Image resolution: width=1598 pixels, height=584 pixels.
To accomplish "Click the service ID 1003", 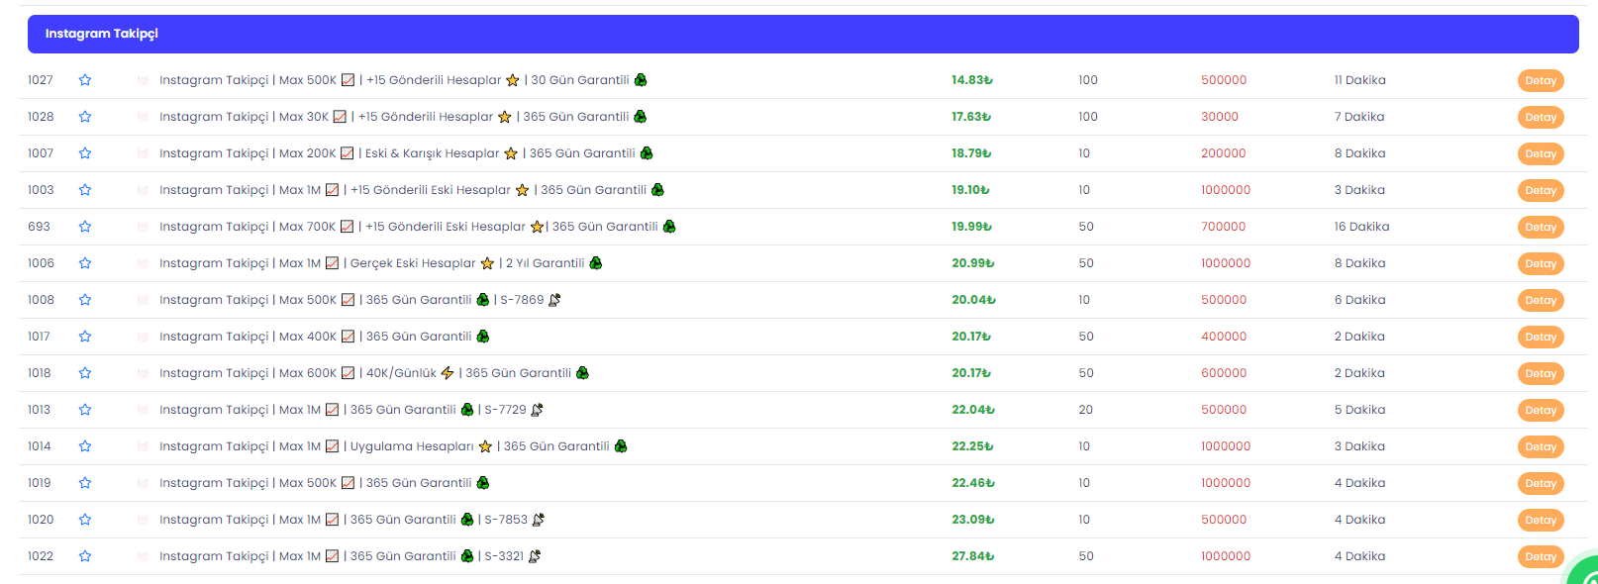I will click(x=41, y=190).
